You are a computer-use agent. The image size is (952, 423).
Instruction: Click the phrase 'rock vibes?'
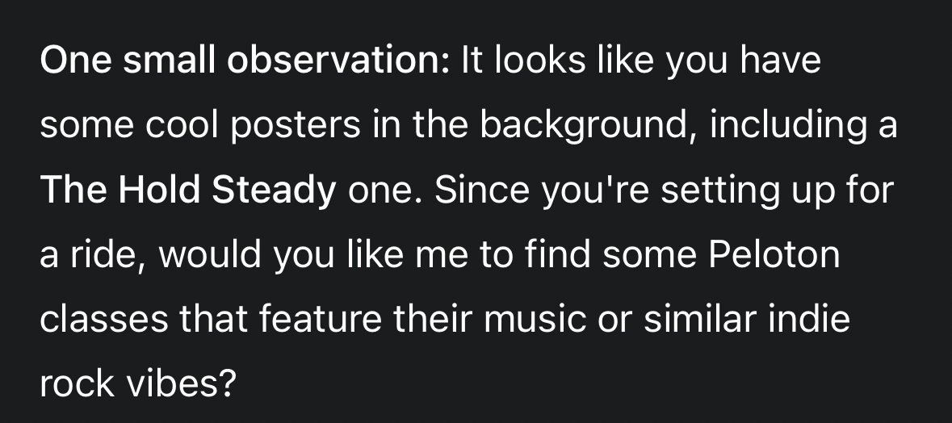pyautogui.click(x=137, y=384)
